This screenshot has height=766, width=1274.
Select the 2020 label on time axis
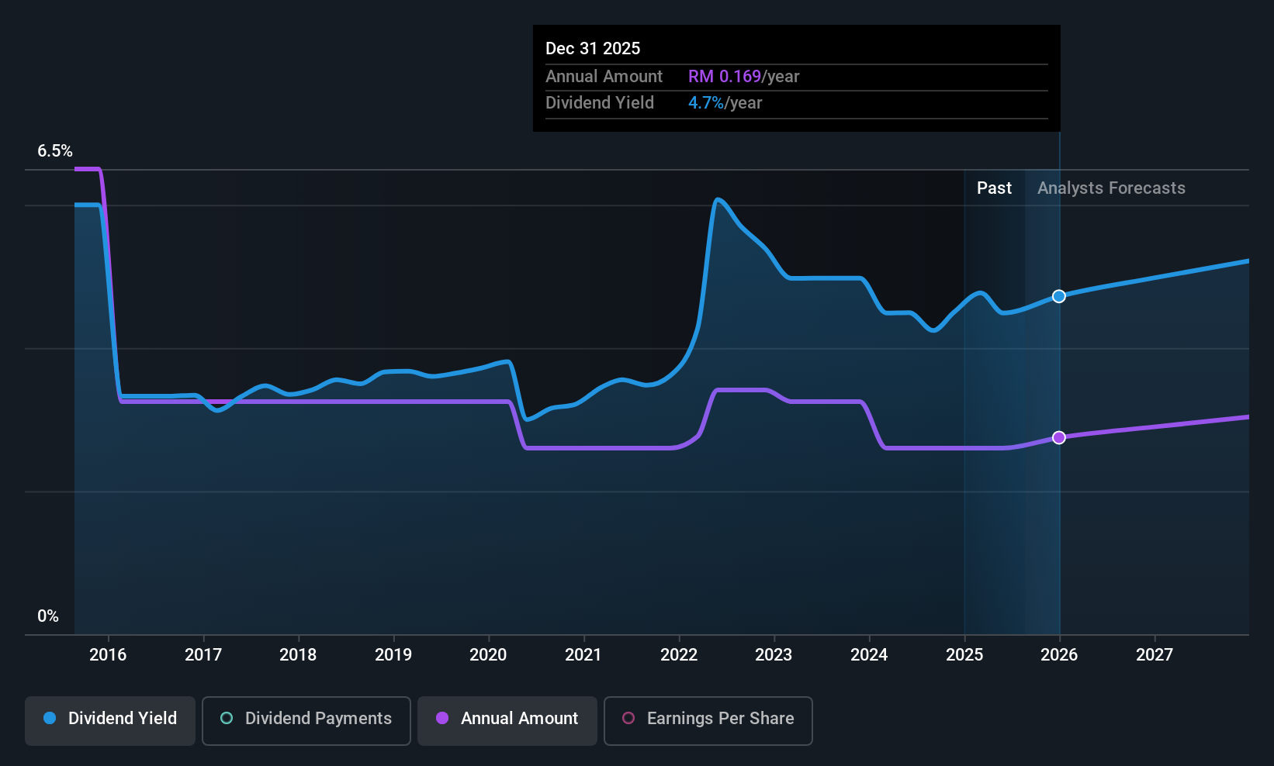point(488,655)
